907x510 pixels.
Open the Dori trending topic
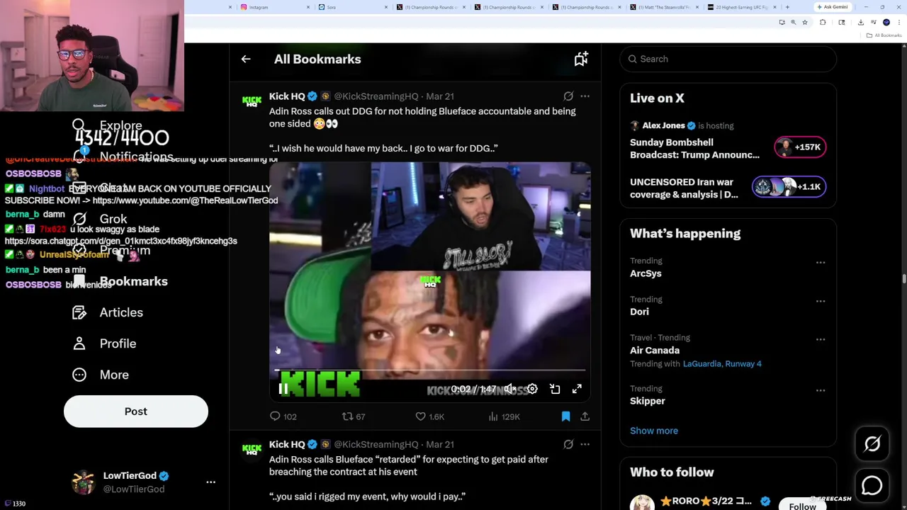(639, 312)
